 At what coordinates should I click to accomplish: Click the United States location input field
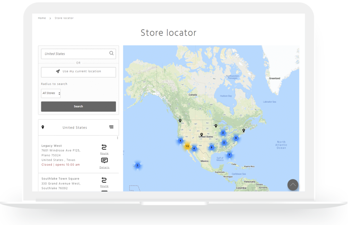pyautogui.click(x=75, y=54)
